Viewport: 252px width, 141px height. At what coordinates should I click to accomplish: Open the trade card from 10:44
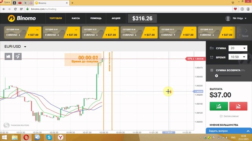tap(23, 33)
